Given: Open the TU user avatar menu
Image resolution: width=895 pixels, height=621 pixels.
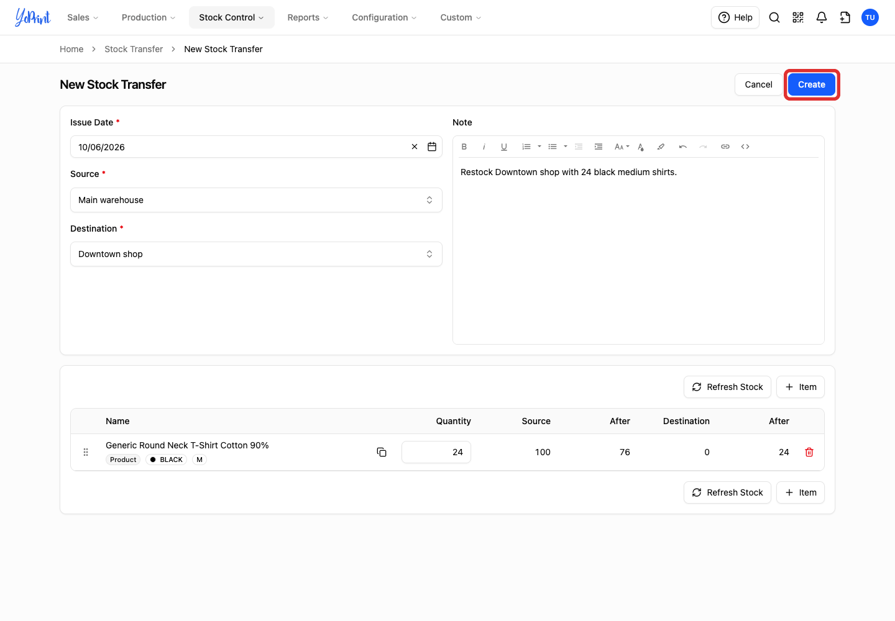Looking at the screenshot, I should coord(870,17).
